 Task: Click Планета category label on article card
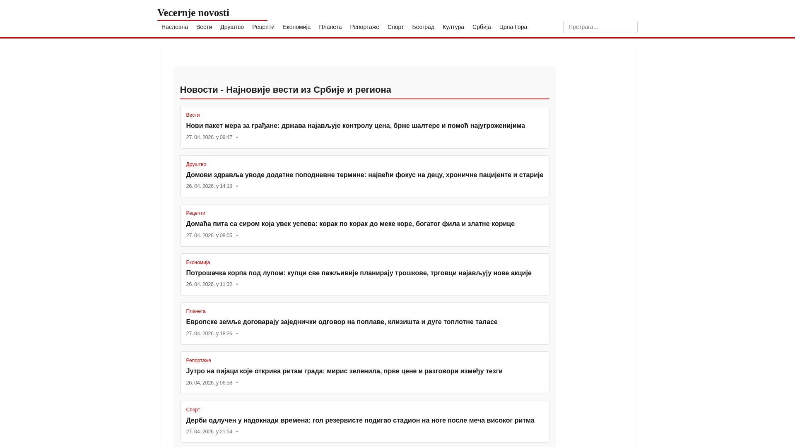[x=196, y=311]
